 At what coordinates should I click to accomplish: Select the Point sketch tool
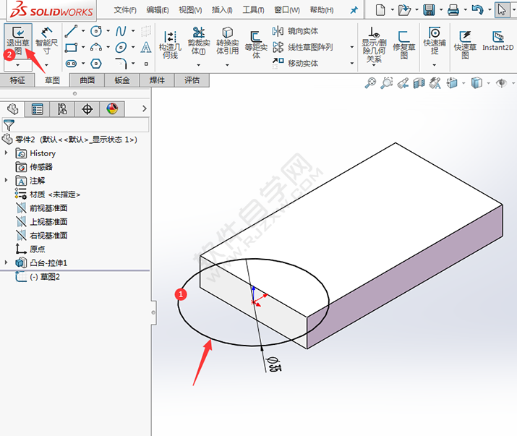[x=146, y=64]
